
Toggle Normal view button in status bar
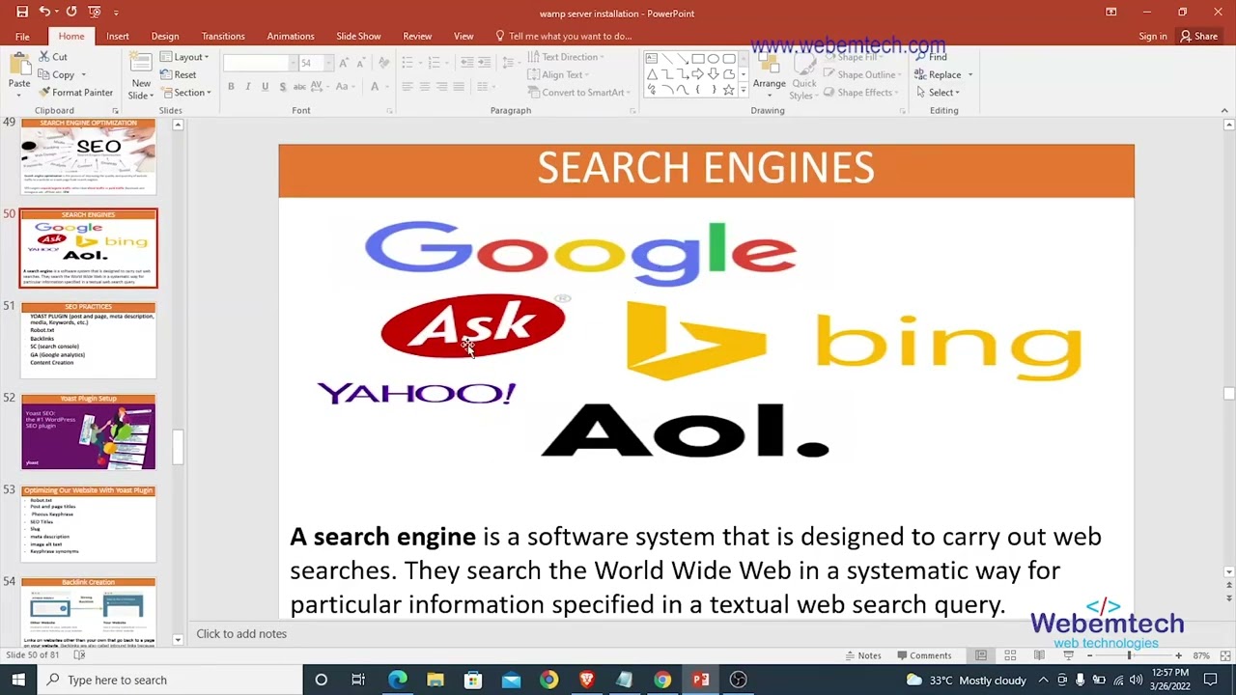981,656
